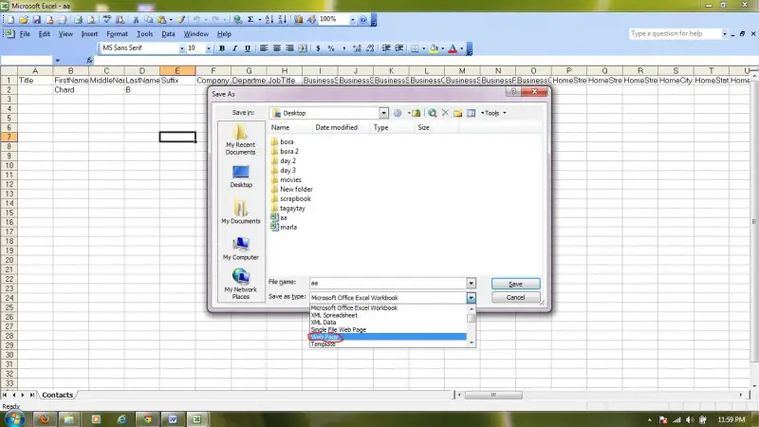
Task: Click Search the Web icon in Save As
Action: coord(433,113)
